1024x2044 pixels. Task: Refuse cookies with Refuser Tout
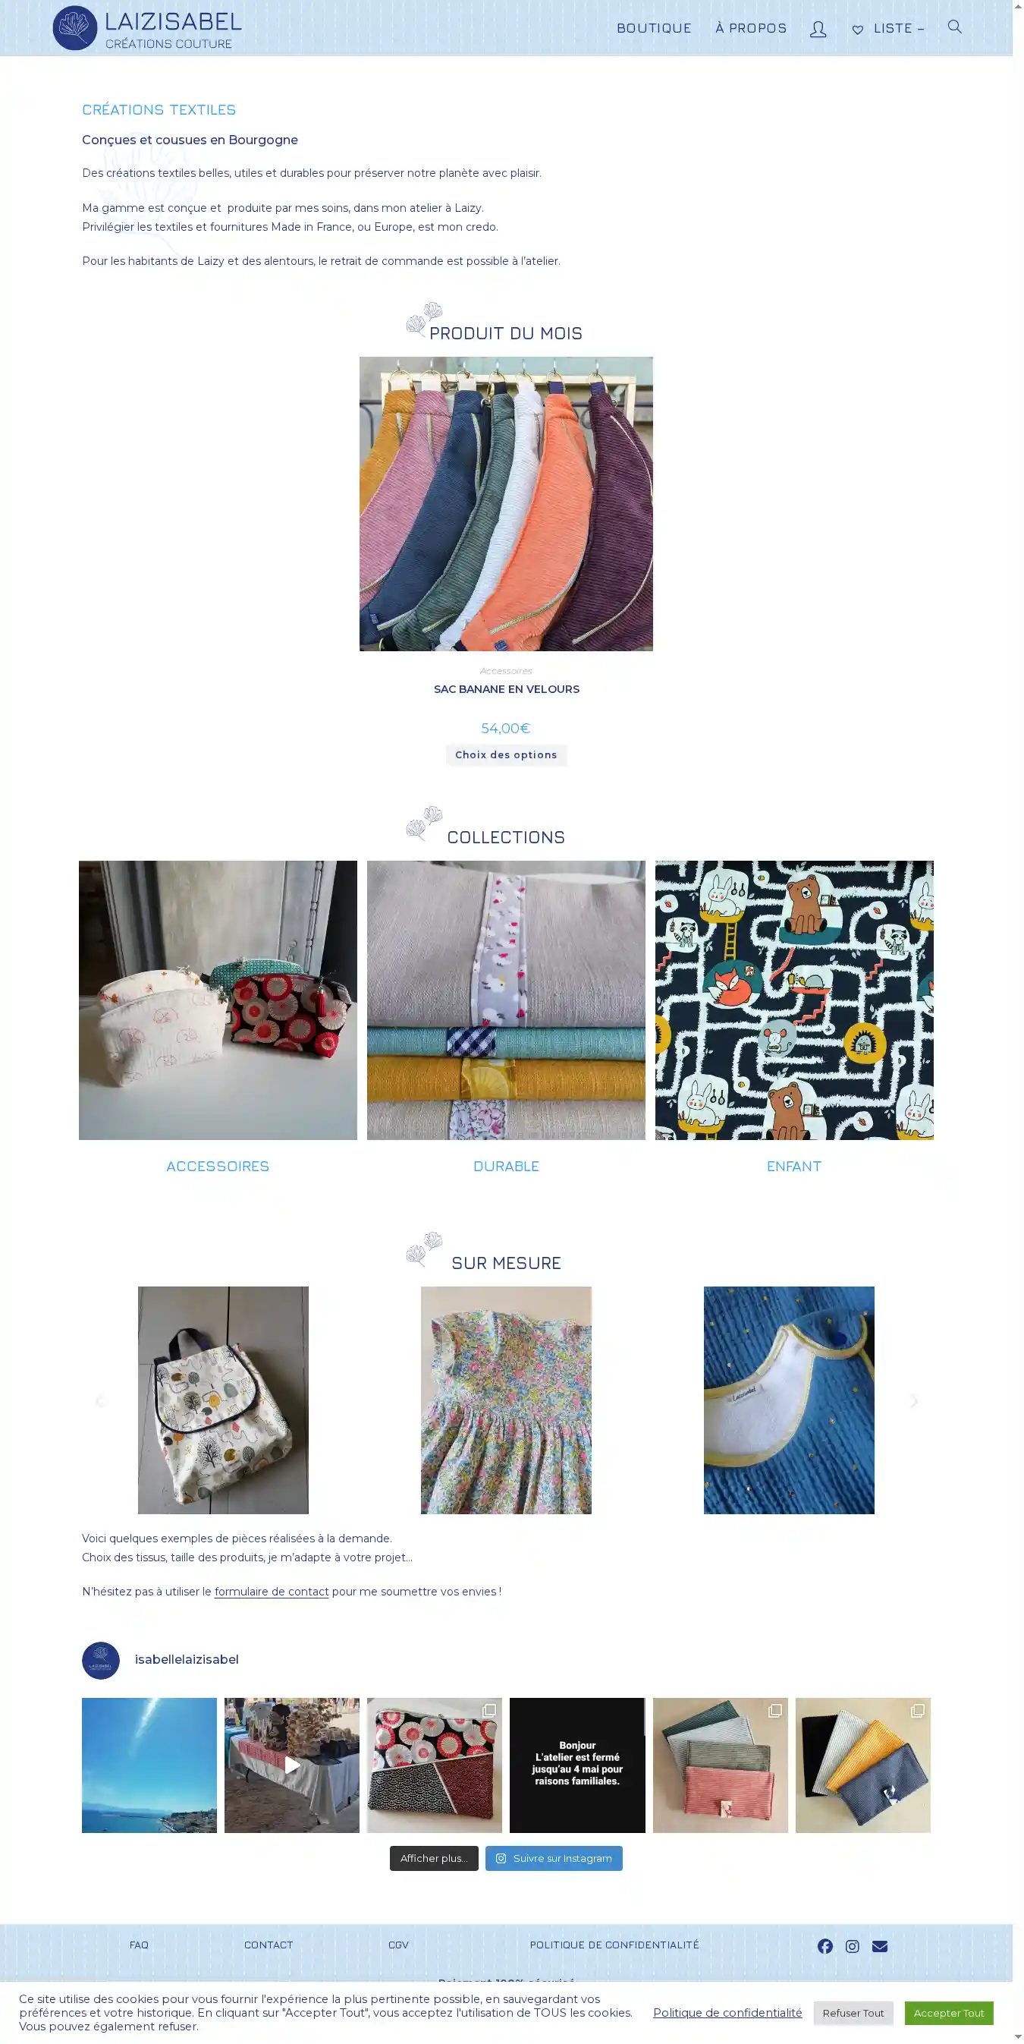coord(853,2012)
